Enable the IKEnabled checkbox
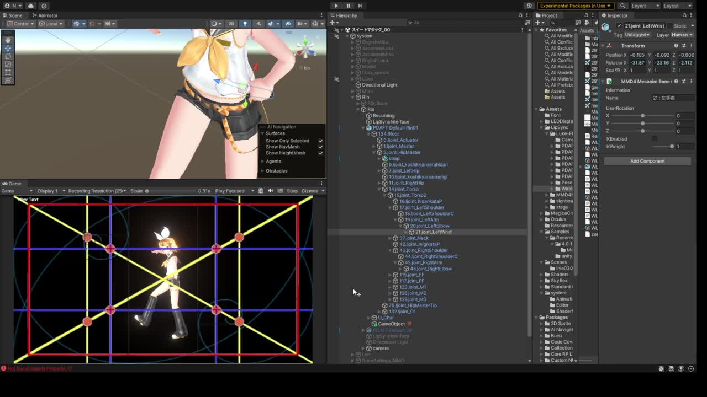This screenshot has width=707, height=397. (655, 139)
